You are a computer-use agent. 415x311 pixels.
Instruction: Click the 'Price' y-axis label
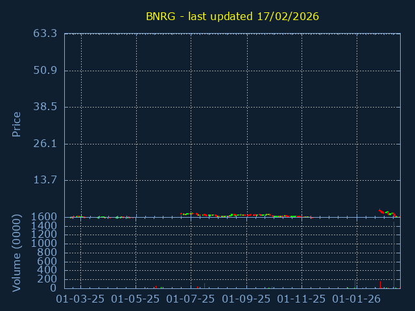point(17,124)
